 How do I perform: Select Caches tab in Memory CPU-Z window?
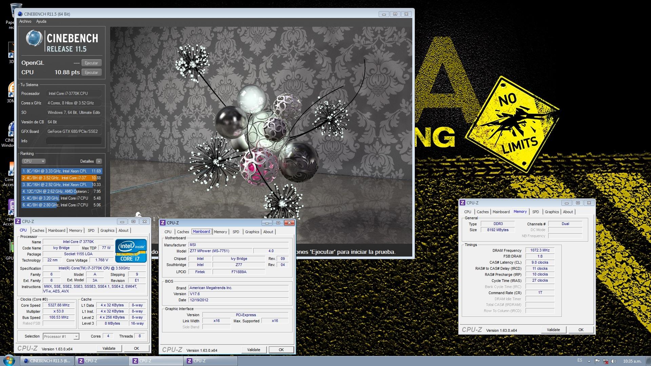pos(482,212)
